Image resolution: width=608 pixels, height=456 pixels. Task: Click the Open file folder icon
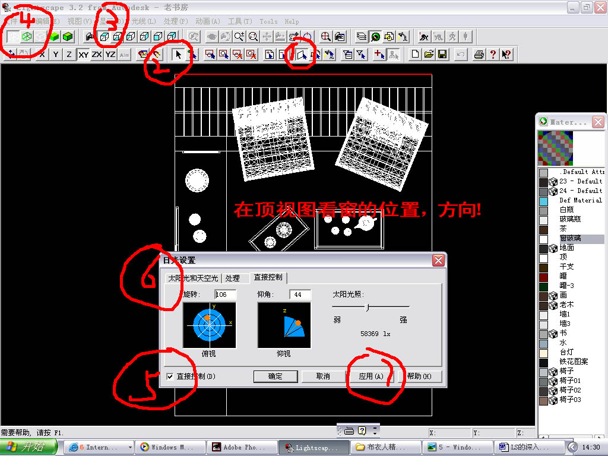point(429,54)
